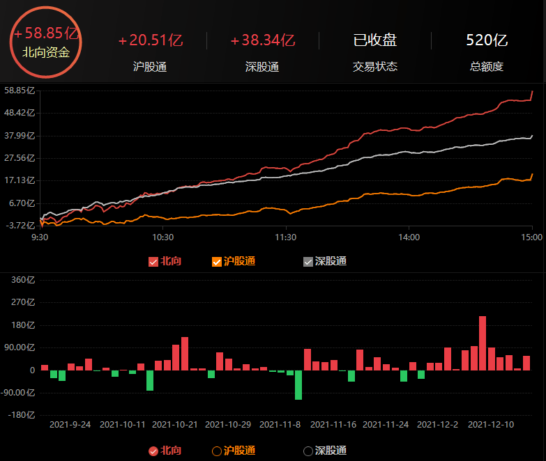Click the tallest red bar in the daily chart
This screenshot has height=461, width=546.
pyautogui.click(x=483, y=343)
